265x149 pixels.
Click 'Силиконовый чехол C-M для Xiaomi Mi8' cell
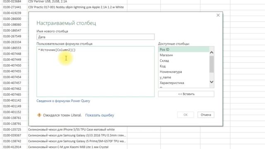77,147
